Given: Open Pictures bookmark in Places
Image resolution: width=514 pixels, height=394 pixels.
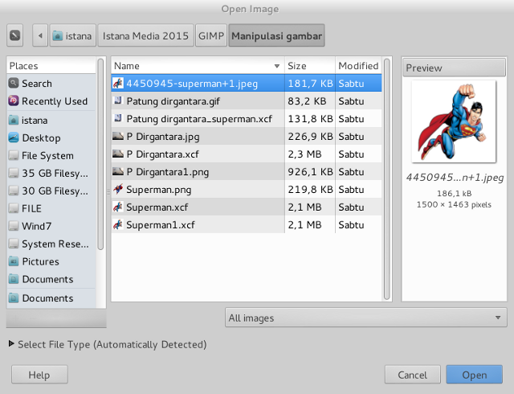Looking at the screenshot, I should click(x=51, y=261).
